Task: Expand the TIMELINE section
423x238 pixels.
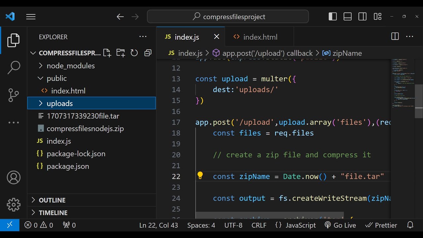Action: [x=53, y=213]
